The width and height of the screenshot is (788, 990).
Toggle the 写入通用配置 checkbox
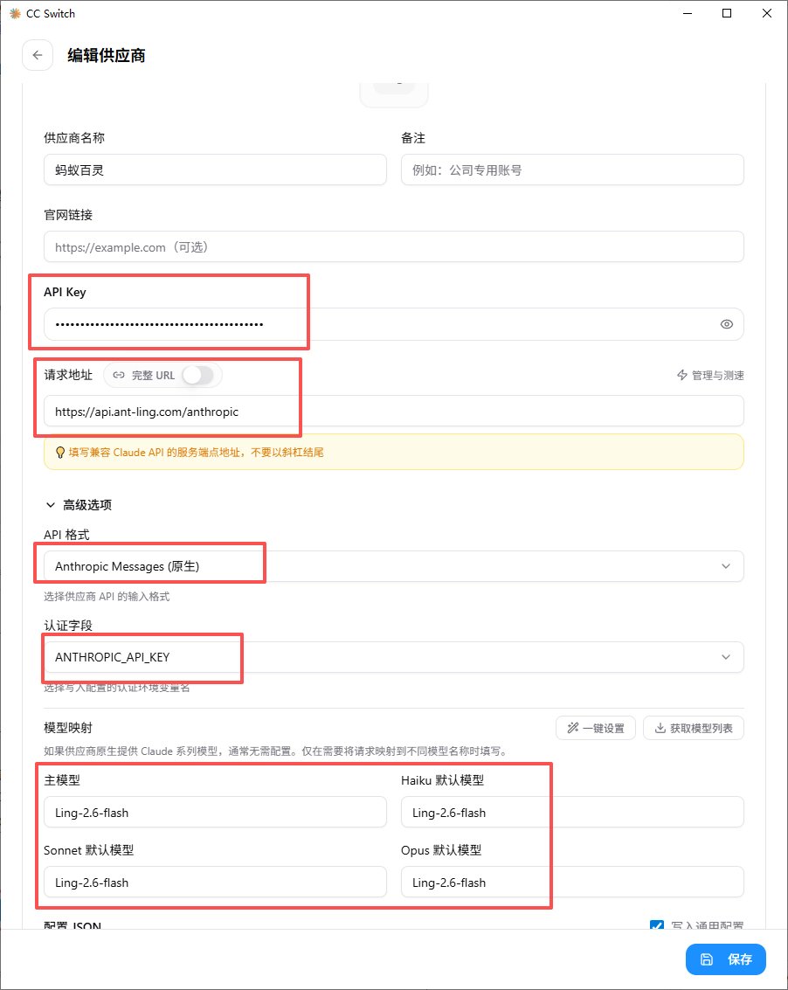[x=657, y=925]
